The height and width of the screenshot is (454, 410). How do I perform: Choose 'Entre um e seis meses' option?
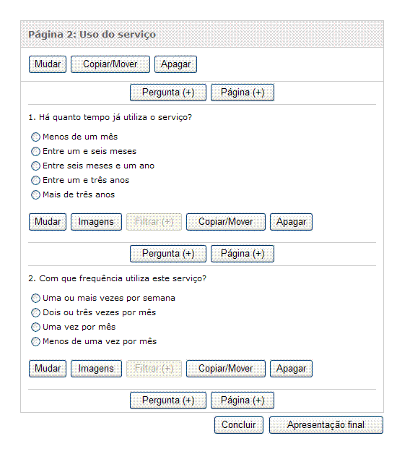35,151
